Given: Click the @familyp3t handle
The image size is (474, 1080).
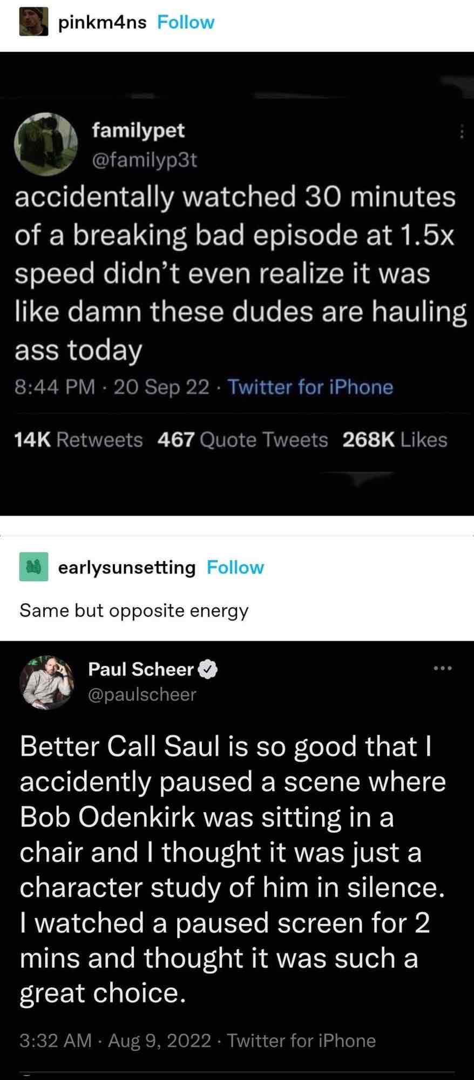Looking at the screenshot, I should (145, 160).
